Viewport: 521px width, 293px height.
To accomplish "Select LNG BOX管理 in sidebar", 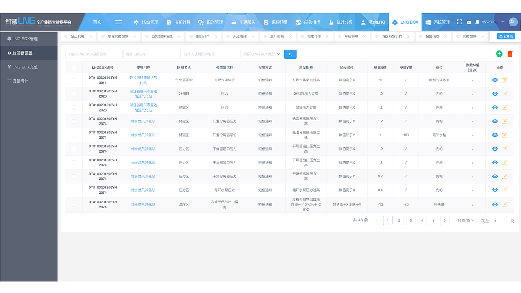I will pyautogui.click(x=29, y=39).
